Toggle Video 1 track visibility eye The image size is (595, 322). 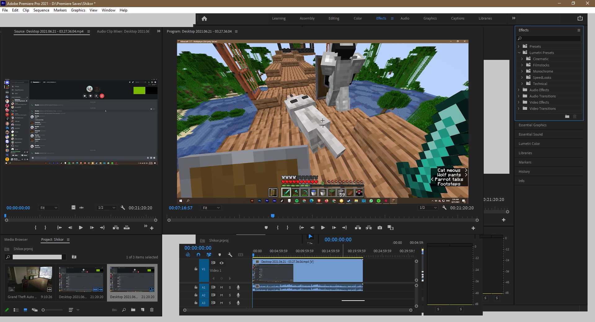click(221, 263)
